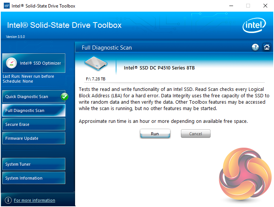Open Intel SSD Optimizer
Image resolution: width=274 pixels, height=207 pixels.
click(x=34, y=63)
